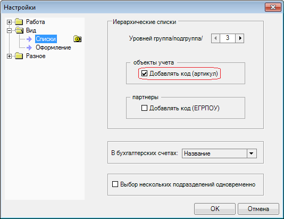Close the Настройки dialog window
The height and width of the screenshot is (219, 284).
coord(273,7)
